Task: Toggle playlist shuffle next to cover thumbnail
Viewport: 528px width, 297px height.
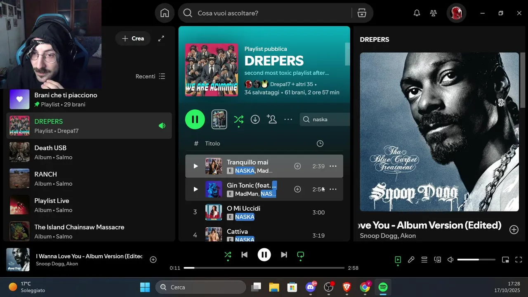Action: [238, 120]
